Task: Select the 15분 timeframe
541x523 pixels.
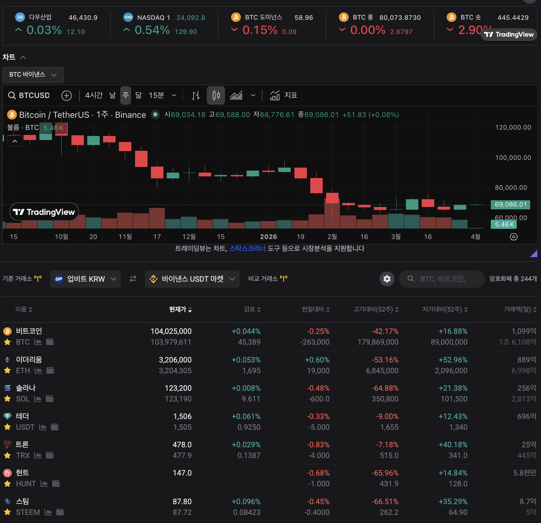Action: (x=156, y=96)
